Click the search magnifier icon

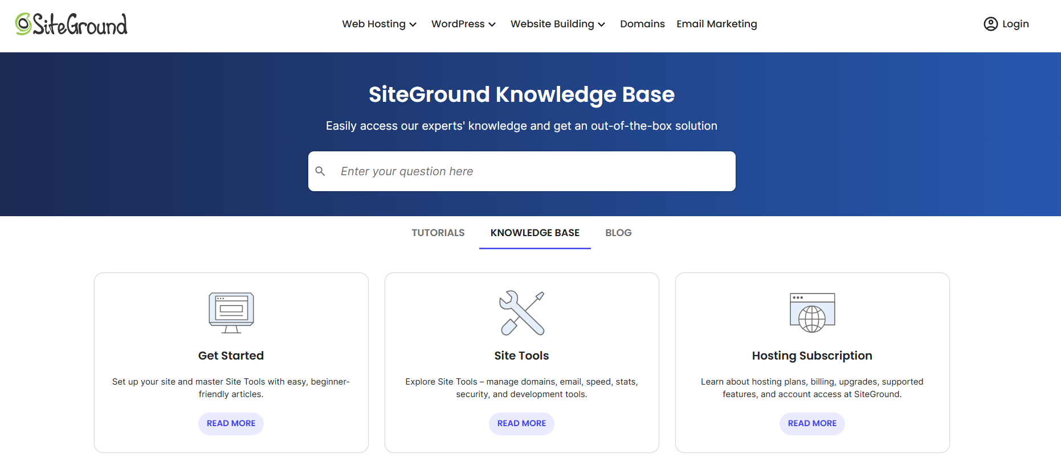(x=320, y=171)
